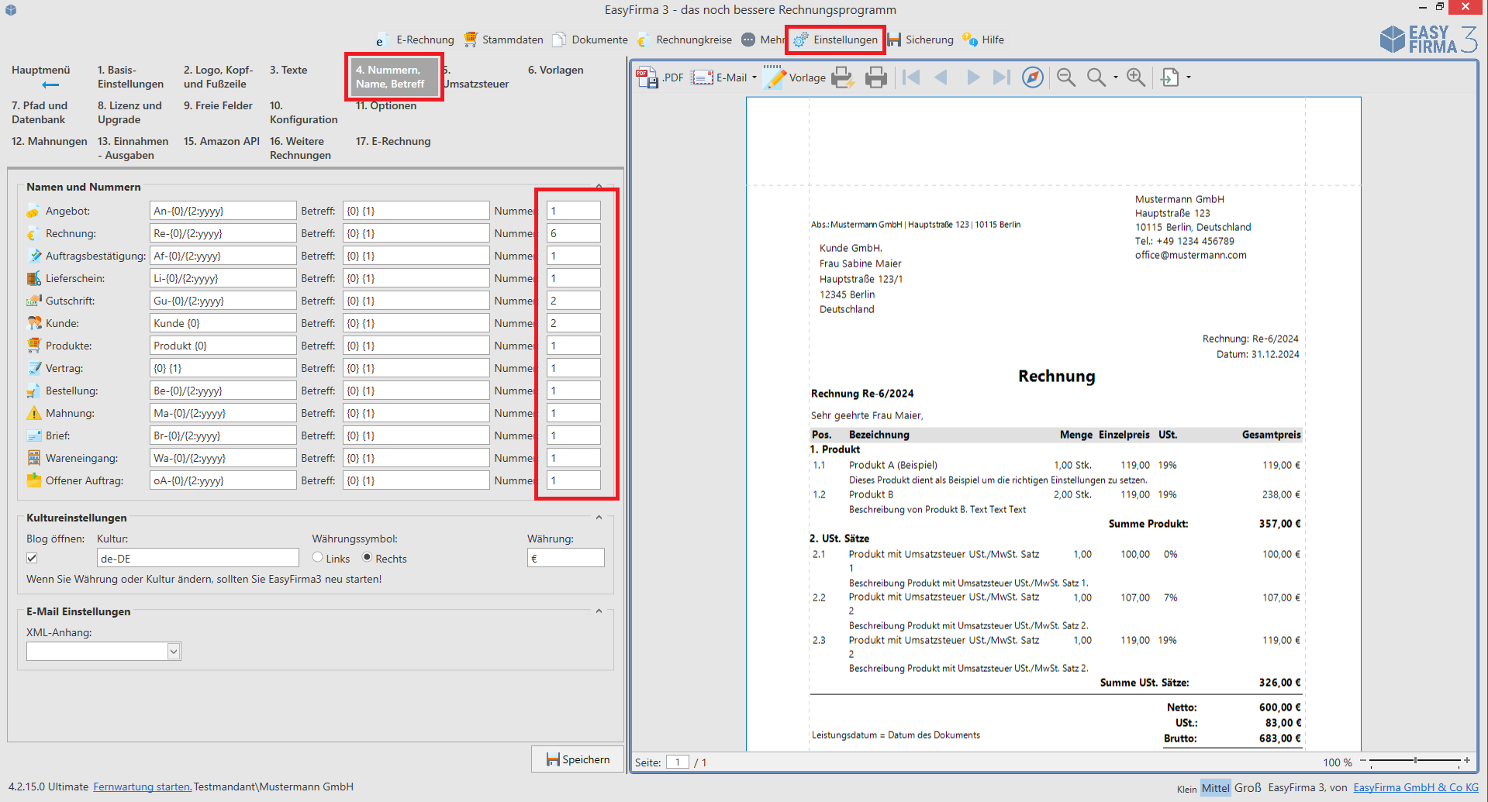Collapse Namen und Nummern group

tap(599, 187)
